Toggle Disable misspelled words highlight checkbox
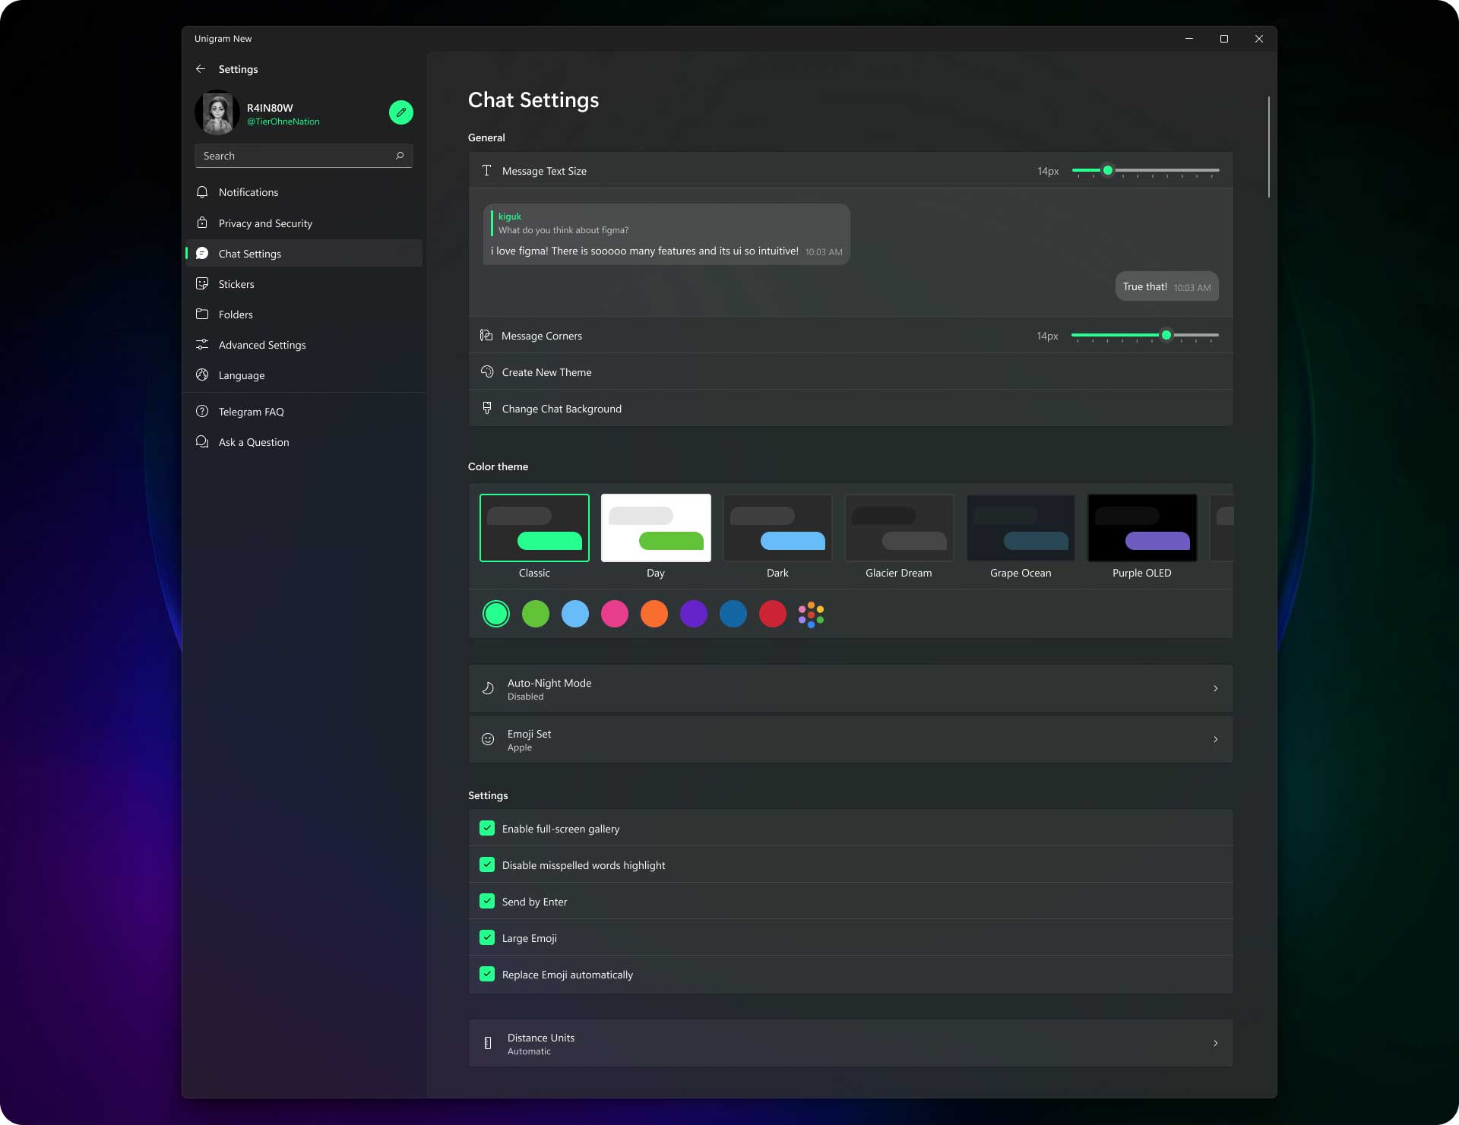Image resolution: width=1459 pixels, height=1125 pixels. (x=487, y=864)
